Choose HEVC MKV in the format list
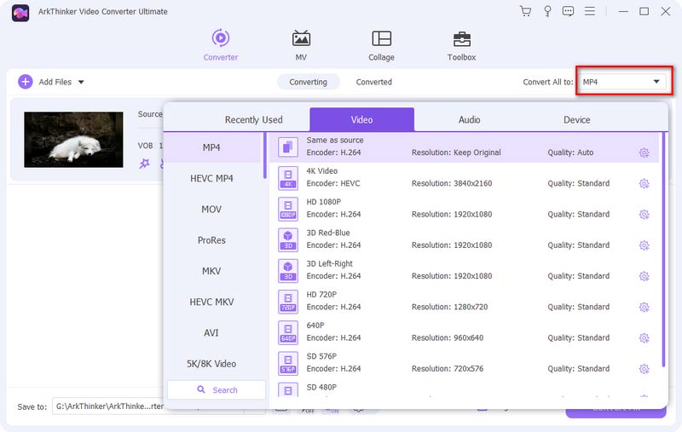This screenshot has height=432, width=682. (x=211, y=302)
